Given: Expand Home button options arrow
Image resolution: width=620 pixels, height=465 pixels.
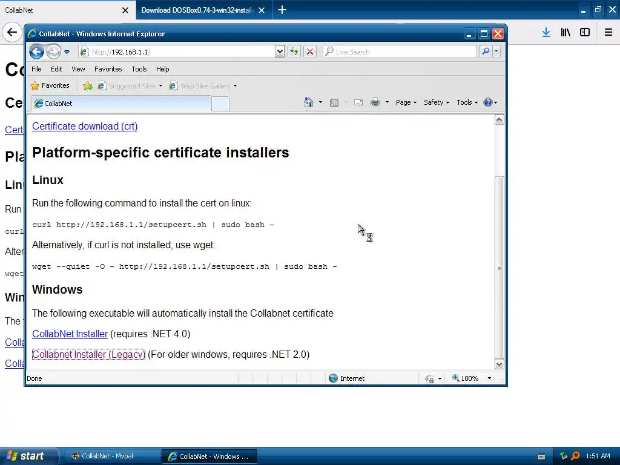Looking at the screenshot, I should (x=320, y=102).
